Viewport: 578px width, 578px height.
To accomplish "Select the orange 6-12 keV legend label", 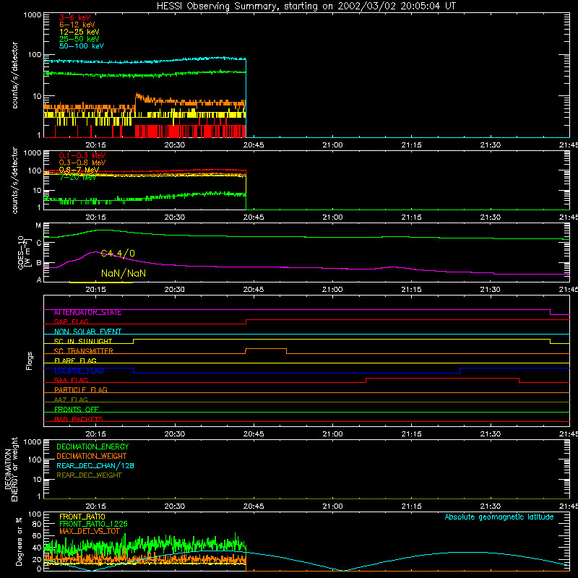I will tap(77, 25).
